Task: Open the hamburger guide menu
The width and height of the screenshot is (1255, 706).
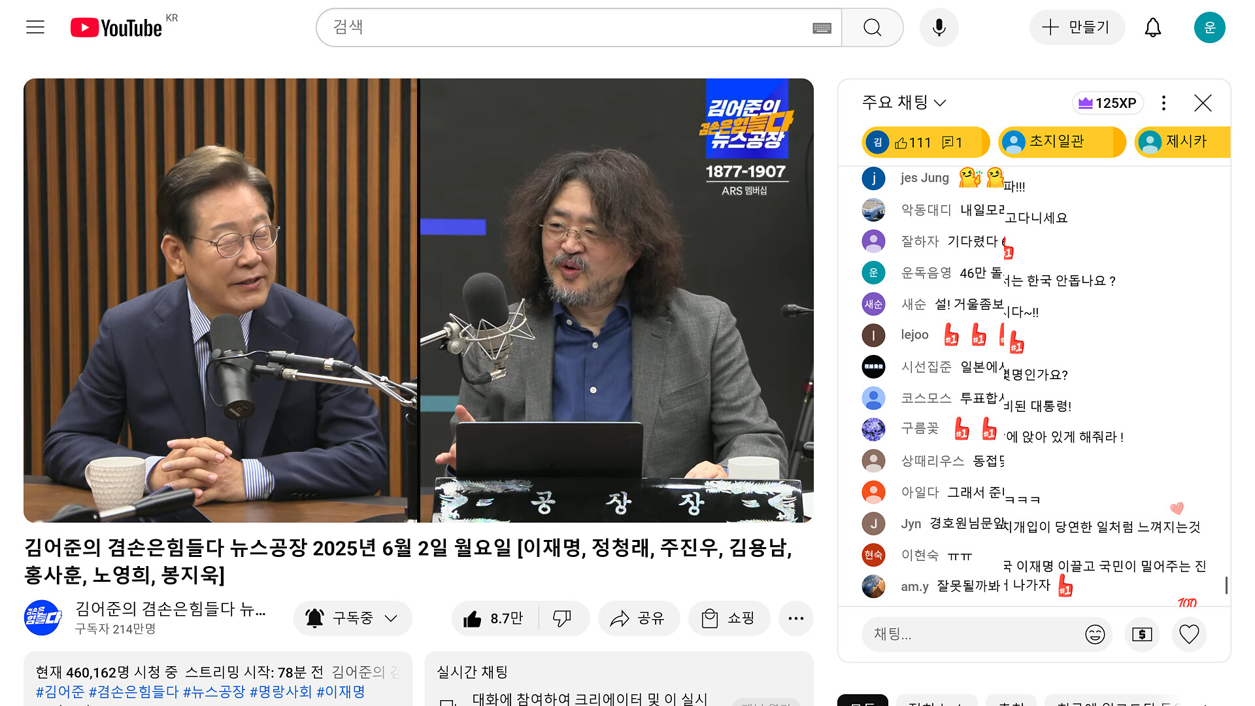Action: coord(35,27)
